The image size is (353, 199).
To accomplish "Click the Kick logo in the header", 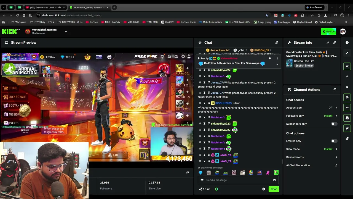I will point(11,32).
